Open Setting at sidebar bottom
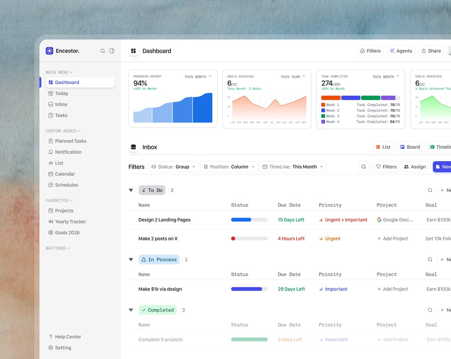451x359 pixels. (x=60, y=348)
